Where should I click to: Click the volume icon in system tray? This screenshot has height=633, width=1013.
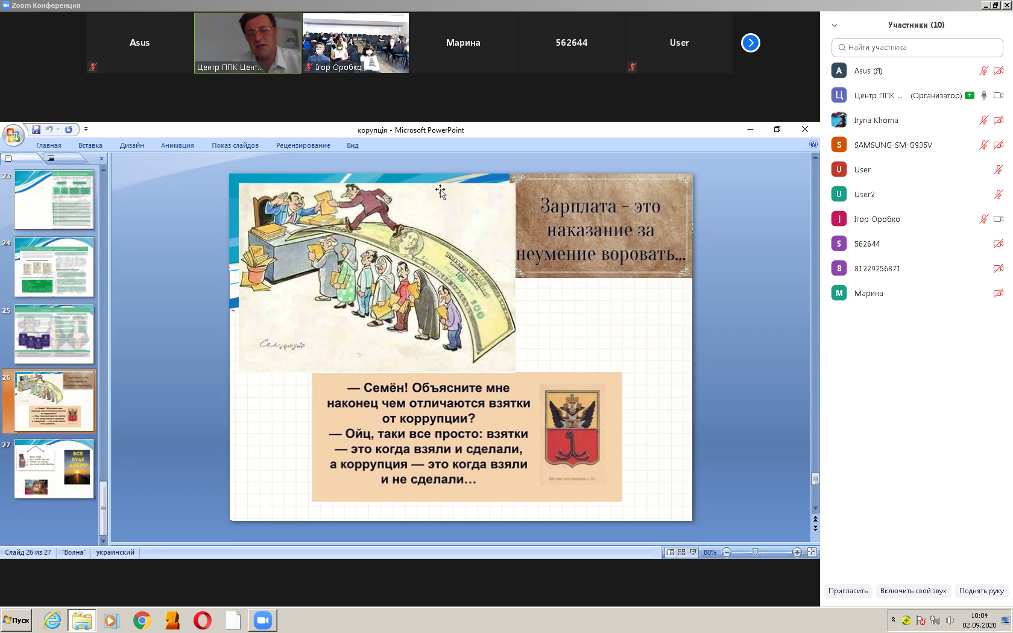point(950,620)
